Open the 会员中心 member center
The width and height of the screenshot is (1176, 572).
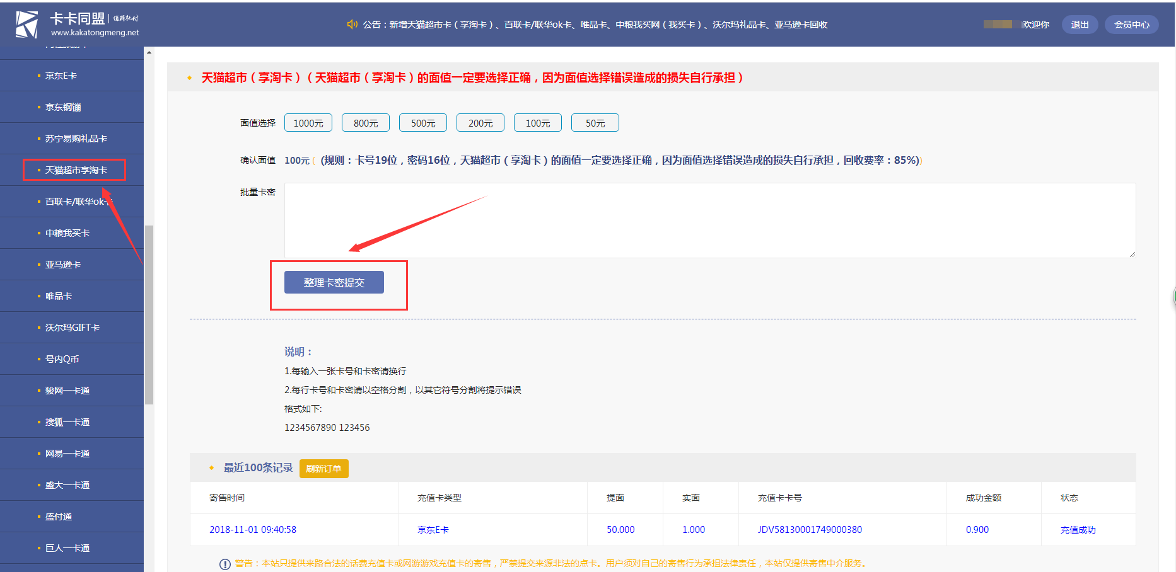click(1132, 25)
